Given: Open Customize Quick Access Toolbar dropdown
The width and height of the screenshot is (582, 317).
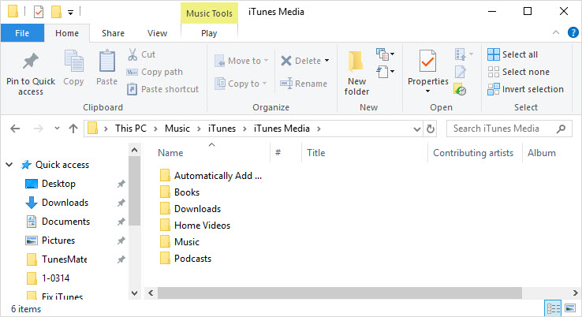Looking at the screenshot, I should point(70,13).
